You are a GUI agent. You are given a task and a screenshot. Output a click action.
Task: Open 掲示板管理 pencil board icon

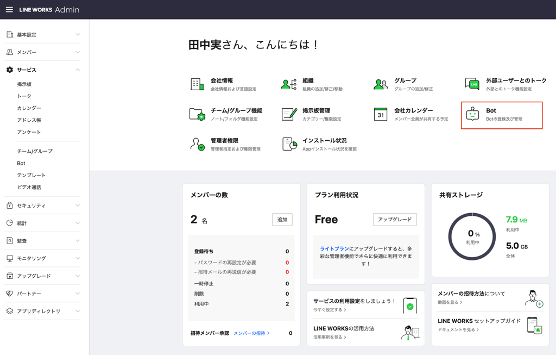(x=289, y=114)
